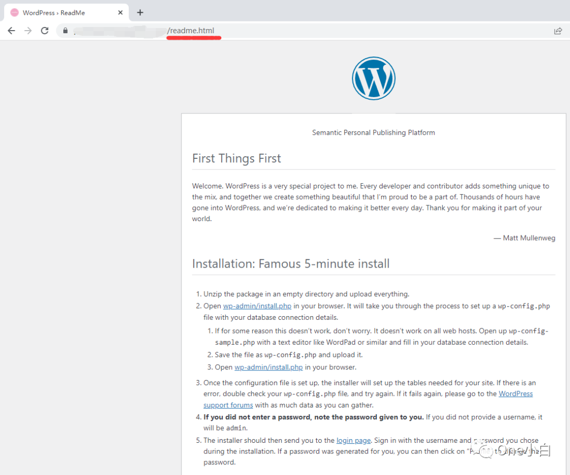570x475 pixels.
Task: Click 'Unzip the package in an empty directory' step
Action: coord(307,294)
